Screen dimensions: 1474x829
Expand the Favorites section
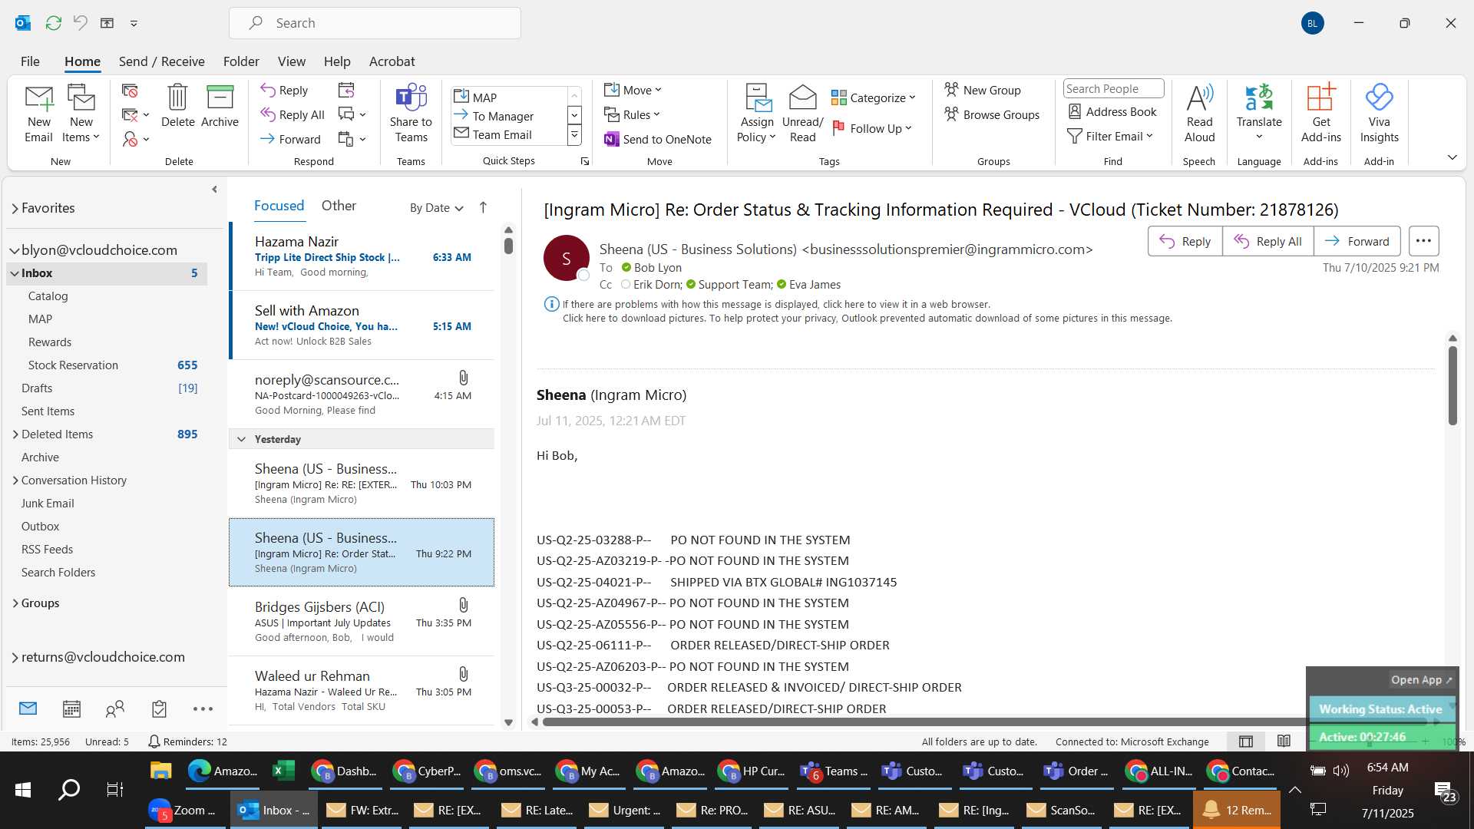coord(15,208)
